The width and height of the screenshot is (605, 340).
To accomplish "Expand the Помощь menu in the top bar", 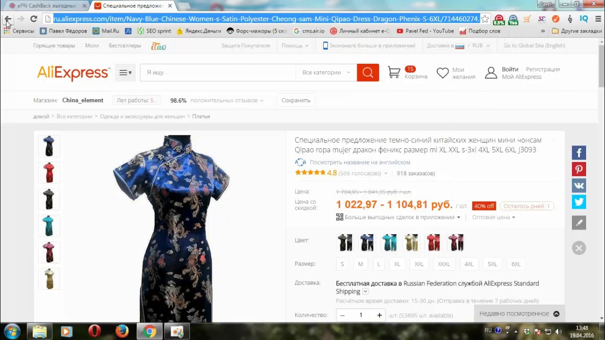I will [x=295, y=46].
